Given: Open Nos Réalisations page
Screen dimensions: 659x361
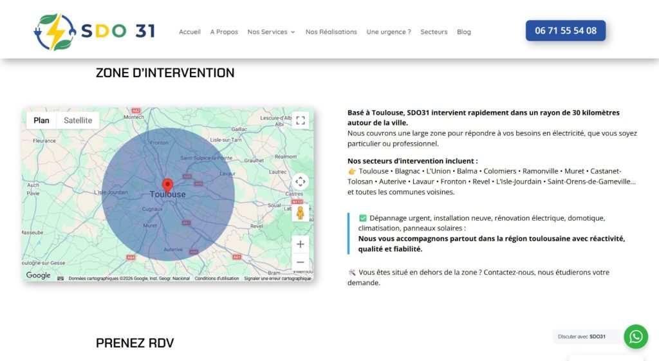Looking at the screenshot, I should tap(331, 32).
